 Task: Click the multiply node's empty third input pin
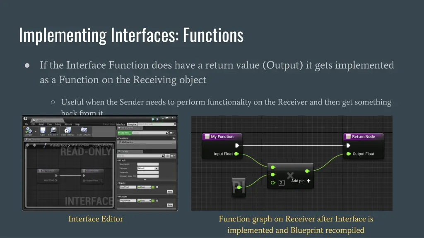point(273,183)
